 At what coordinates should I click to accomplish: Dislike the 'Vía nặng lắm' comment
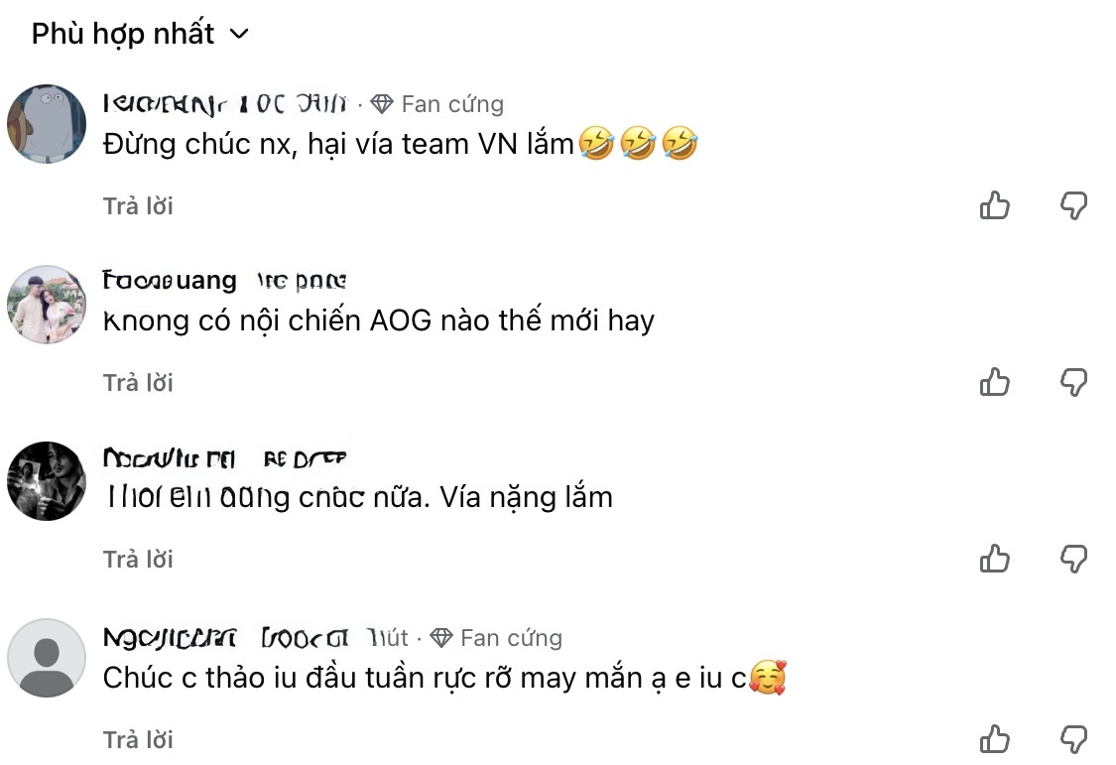click(1073, 559)
